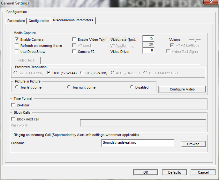This screenshot has height=180, width=219.
Task: Click the Video rate fps field
Action: click(x=148, y=38)
